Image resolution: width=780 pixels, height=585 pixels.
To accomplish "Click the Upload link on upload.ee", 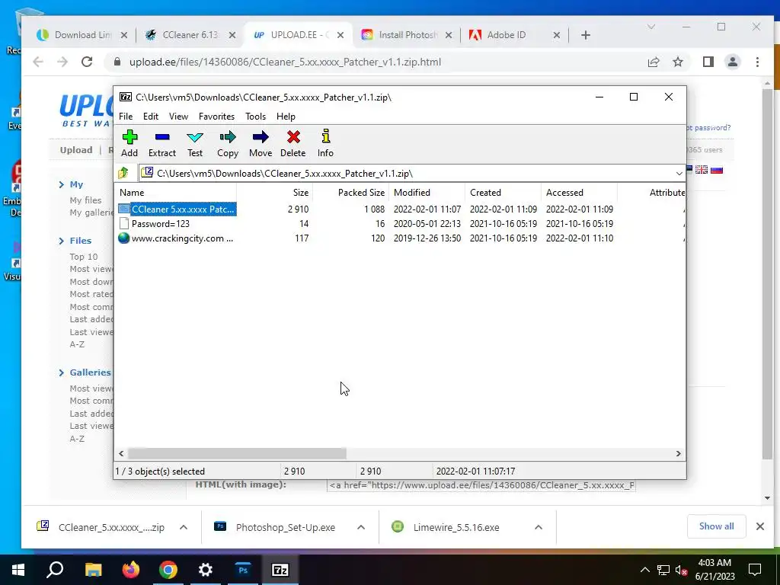I will (x=76, y=150).
